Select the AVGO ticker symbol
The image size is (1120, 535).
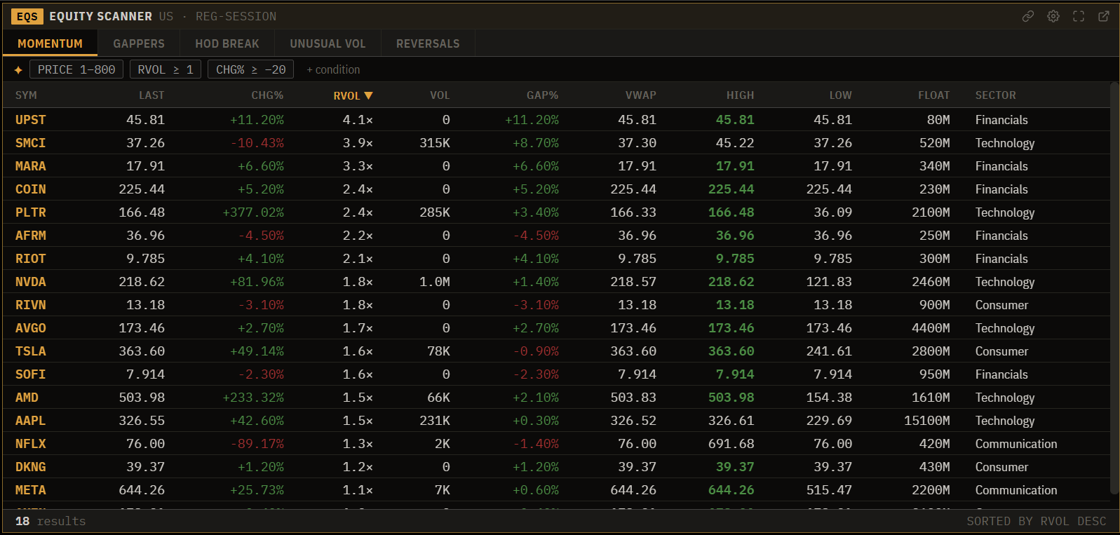coord(31,328)
